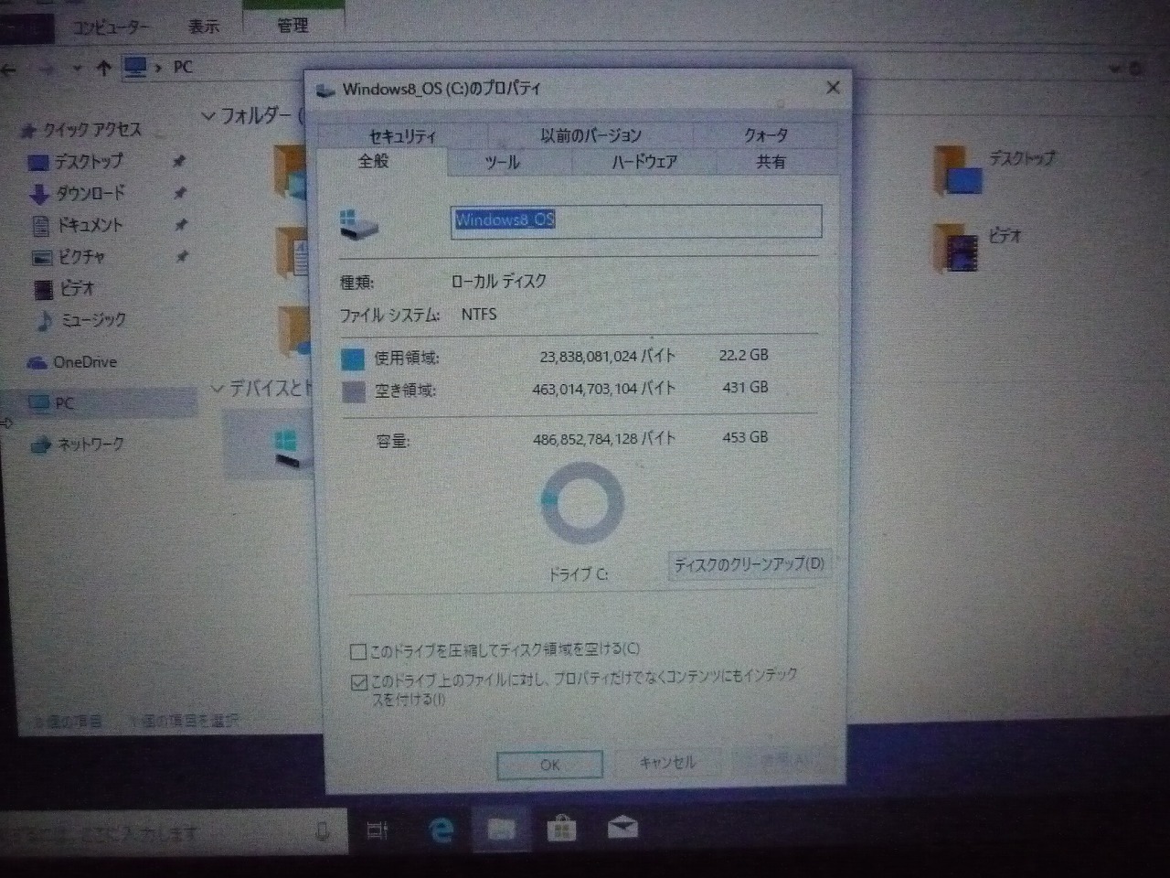Select the Windows drive icon in Explorer

point(287,450)
